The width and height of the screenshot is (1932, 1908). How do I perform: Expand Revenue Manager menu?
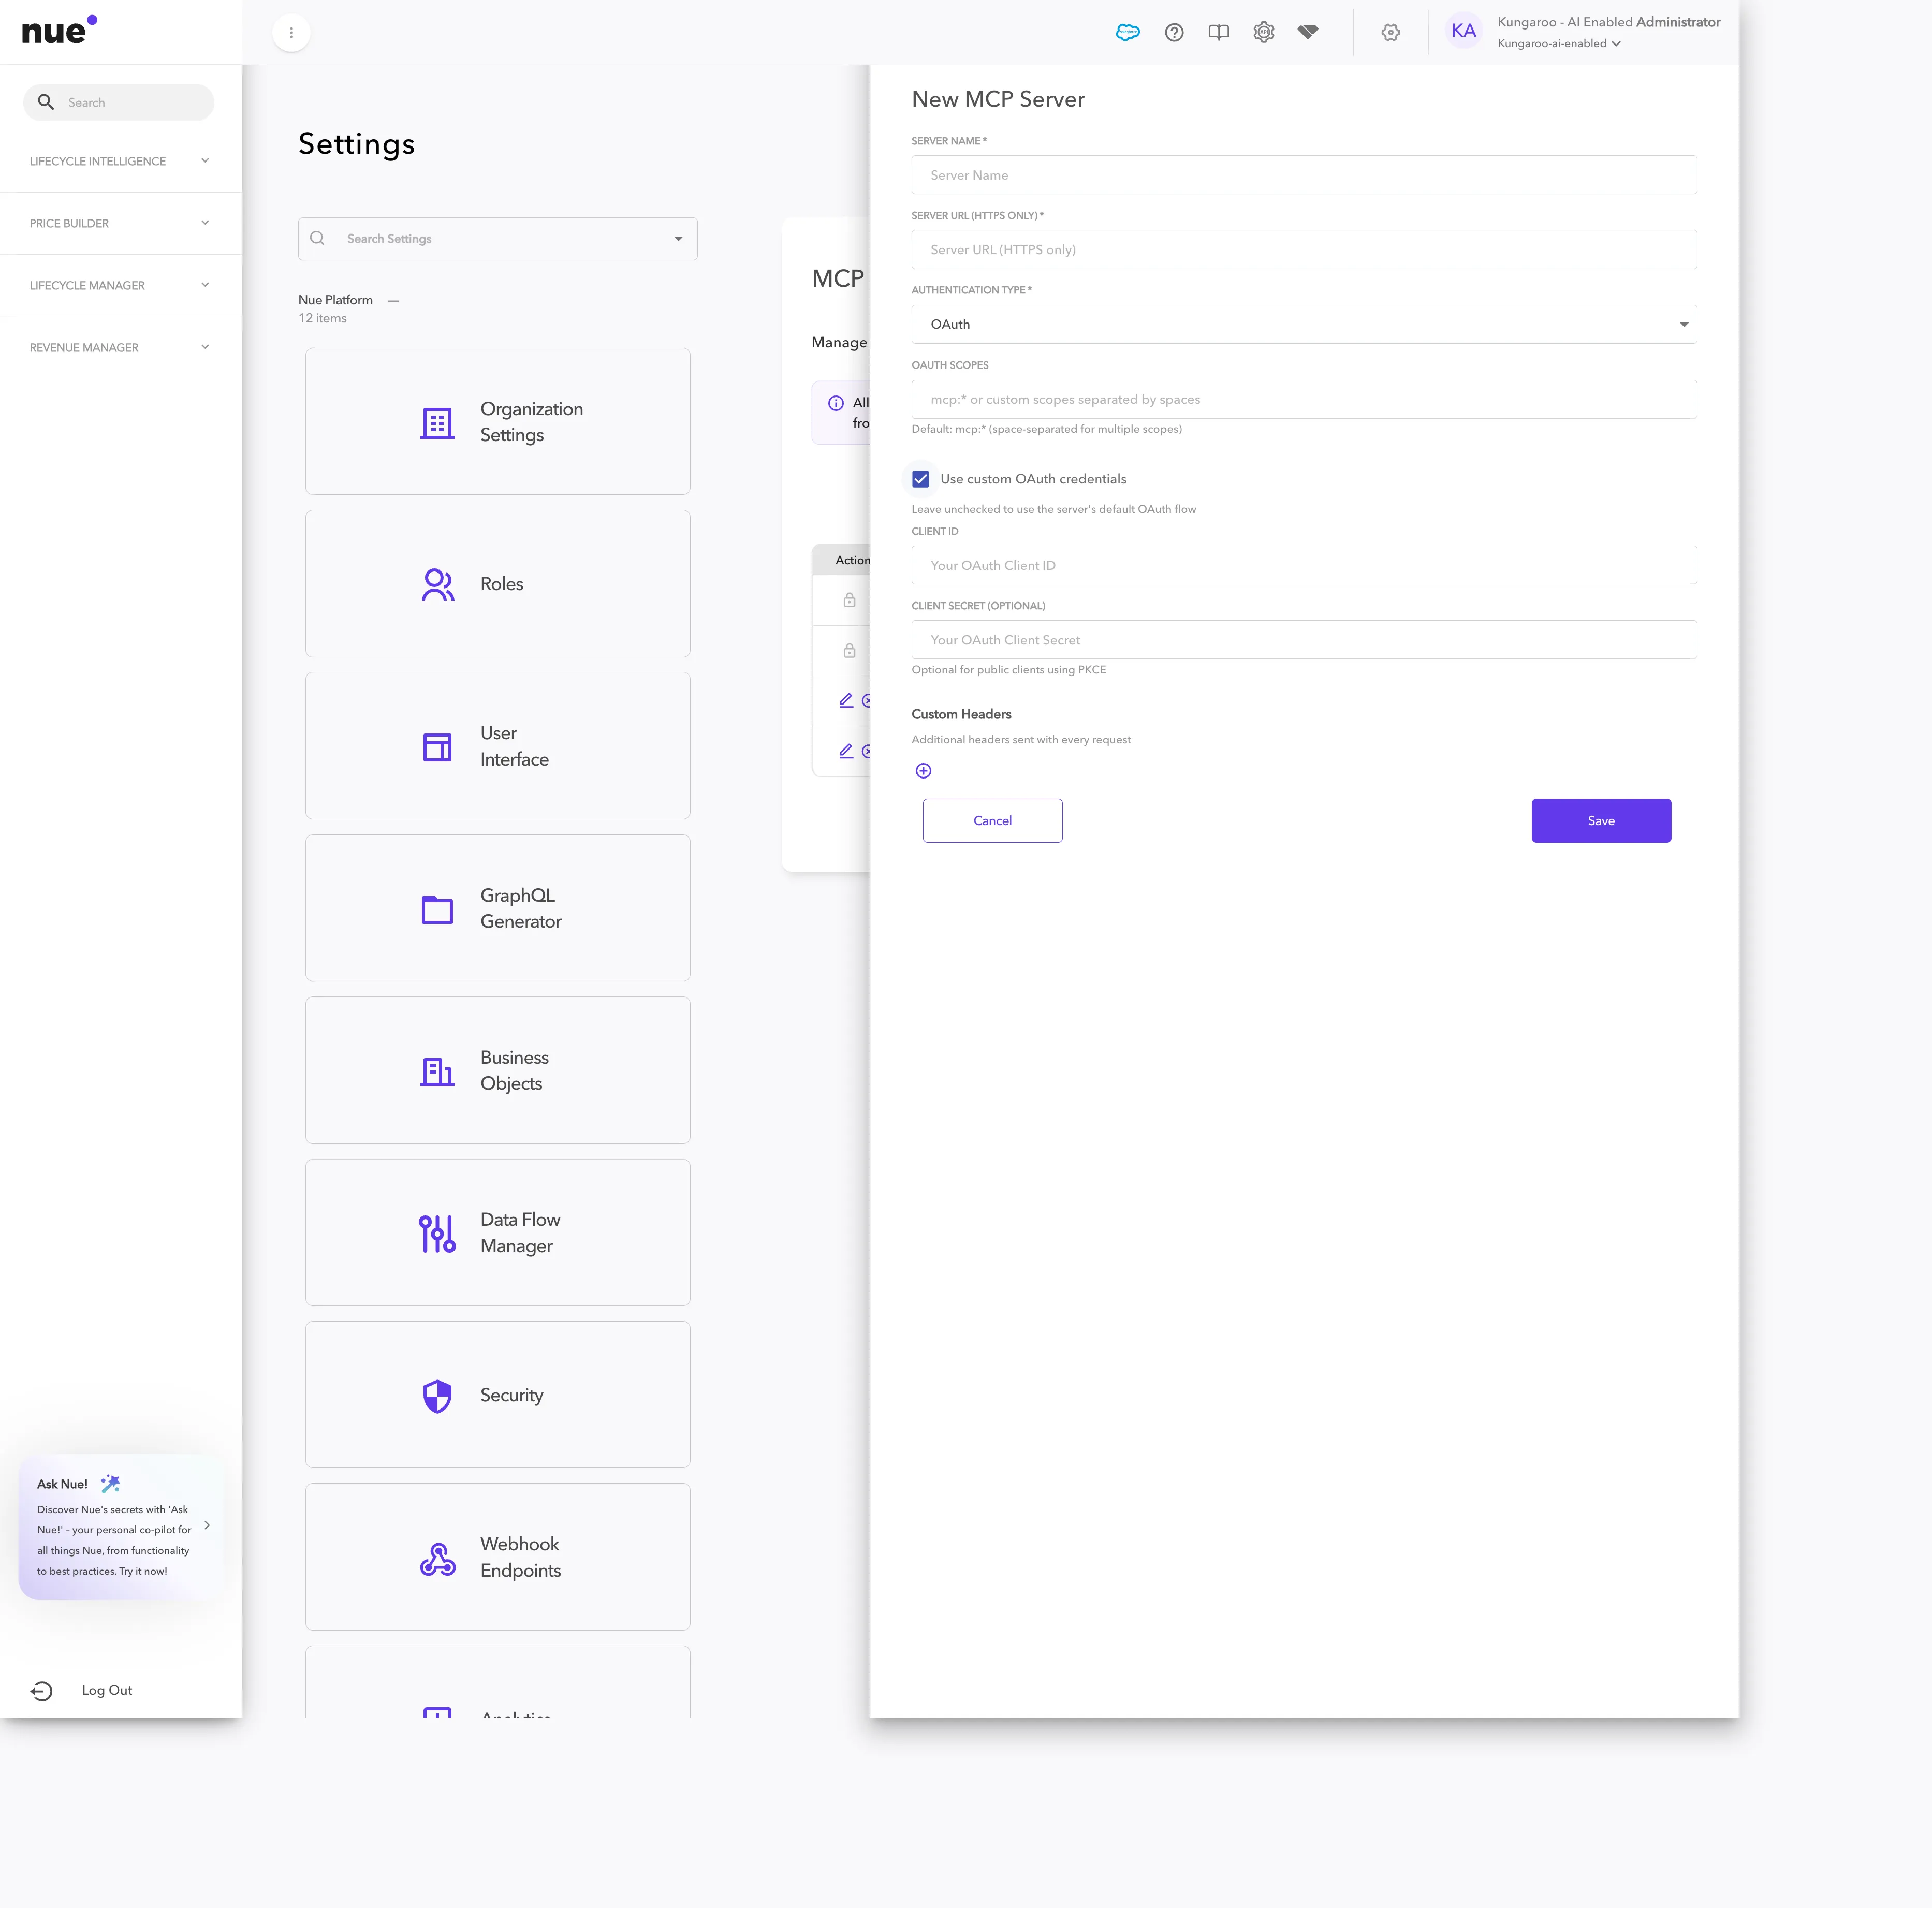click(120, 347)
